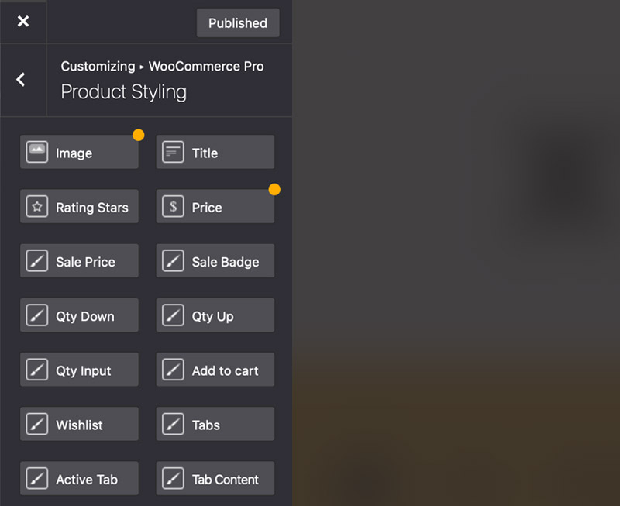Click the brush icon beside Sale Price
This screenshot has height=506, width=620.
(x=37, y=261)
